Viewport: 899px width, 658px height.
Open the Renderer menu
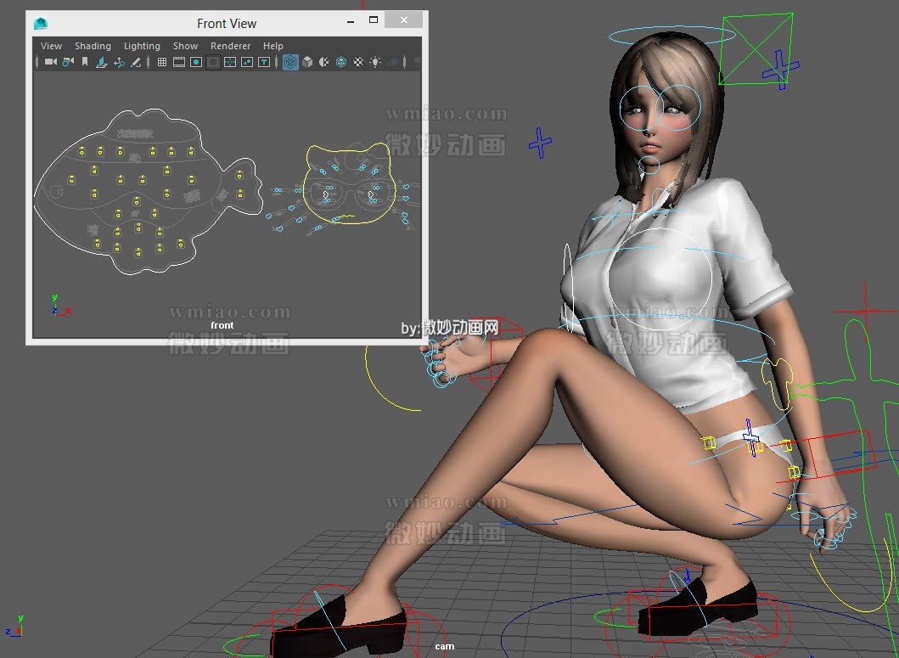(229, 45)
